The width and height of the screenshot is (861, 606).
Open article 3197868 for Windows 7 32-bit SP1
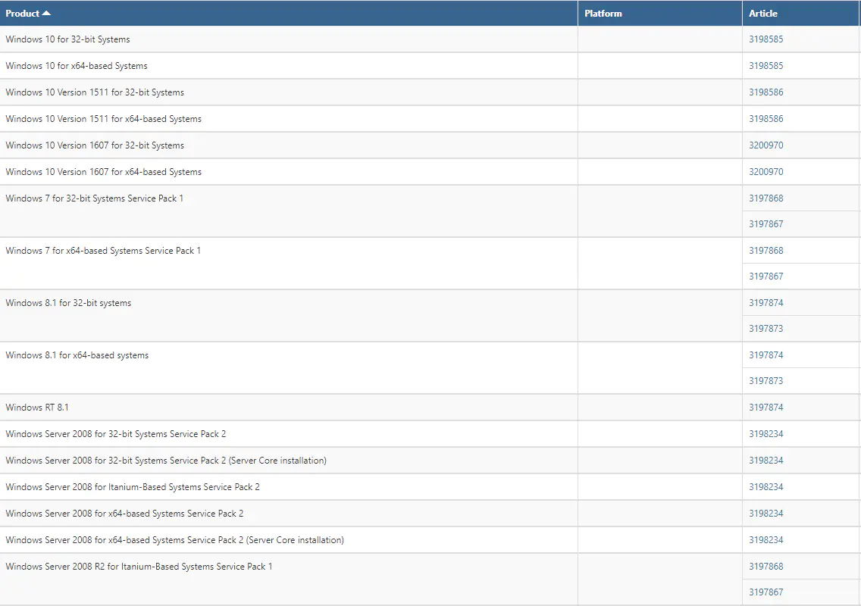tap(766, 198)
